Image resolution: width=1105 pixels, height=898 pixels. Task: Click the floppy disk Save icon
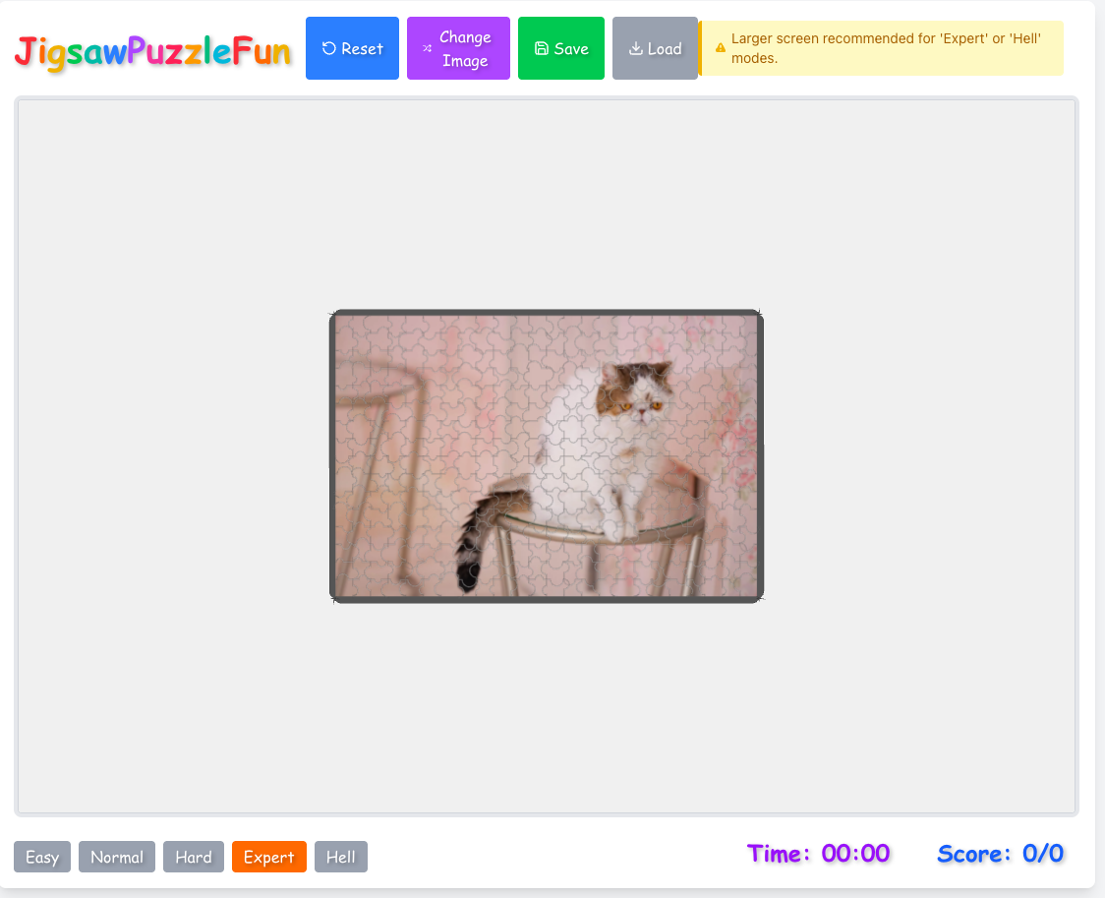tap(542, 48)
